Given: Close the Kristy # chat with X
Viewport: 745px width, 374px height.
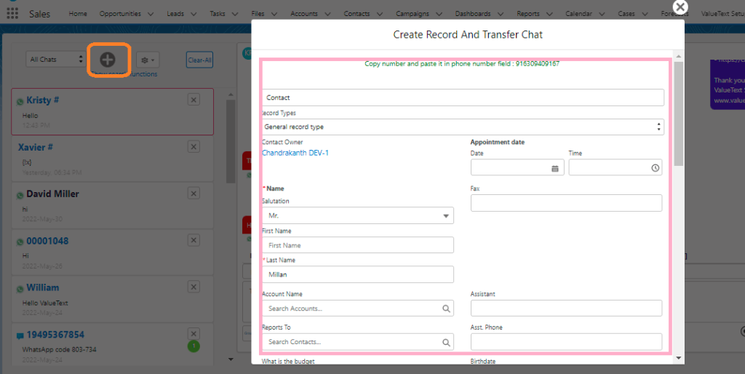Looking at the screenshot, I should (x=194, y=100).
